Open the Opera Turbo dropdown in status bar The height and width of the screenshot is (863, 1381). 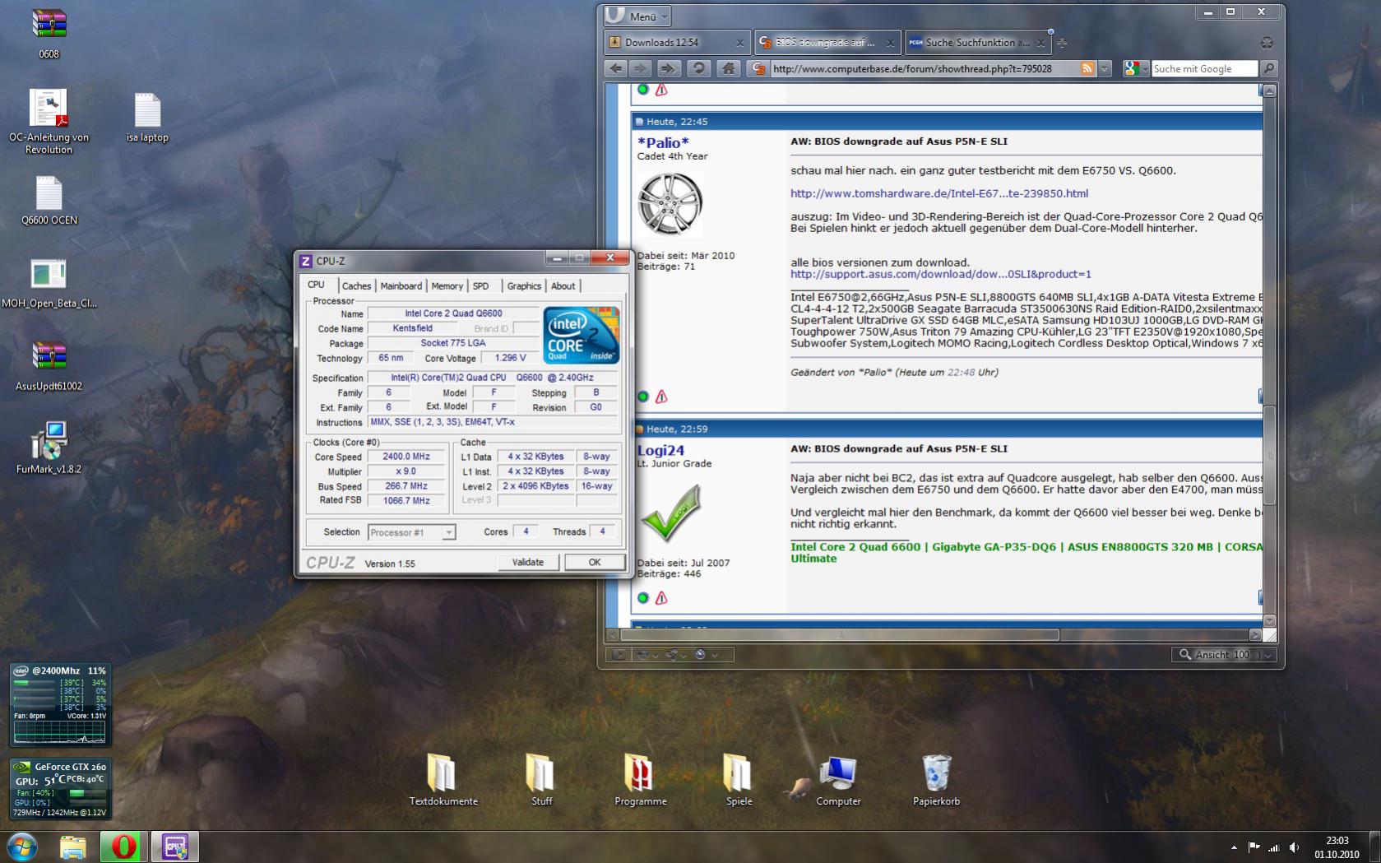click(x=707, y=655)
